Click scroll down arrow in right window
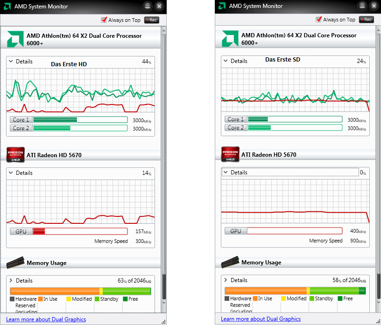The width and height of the screenshot is (381, 325). [x=379, y=302]
